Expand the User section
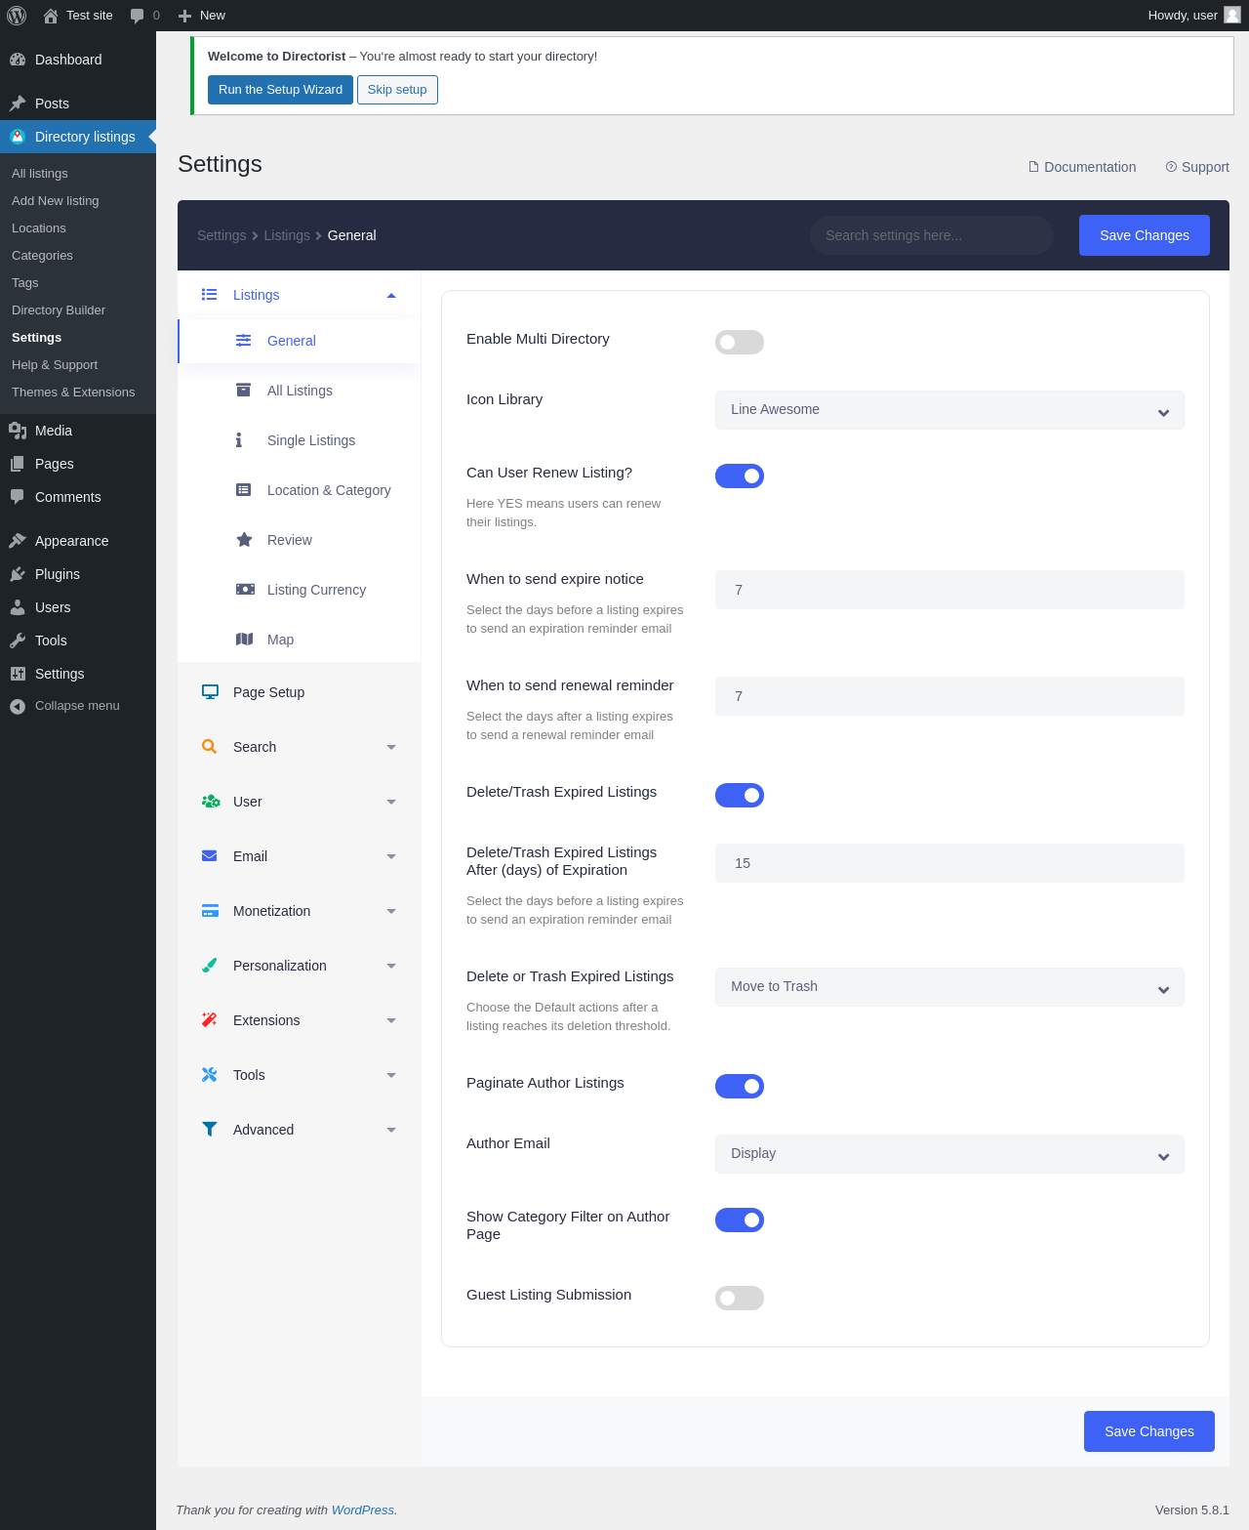 pyautogui.click(x=391, y=802)
